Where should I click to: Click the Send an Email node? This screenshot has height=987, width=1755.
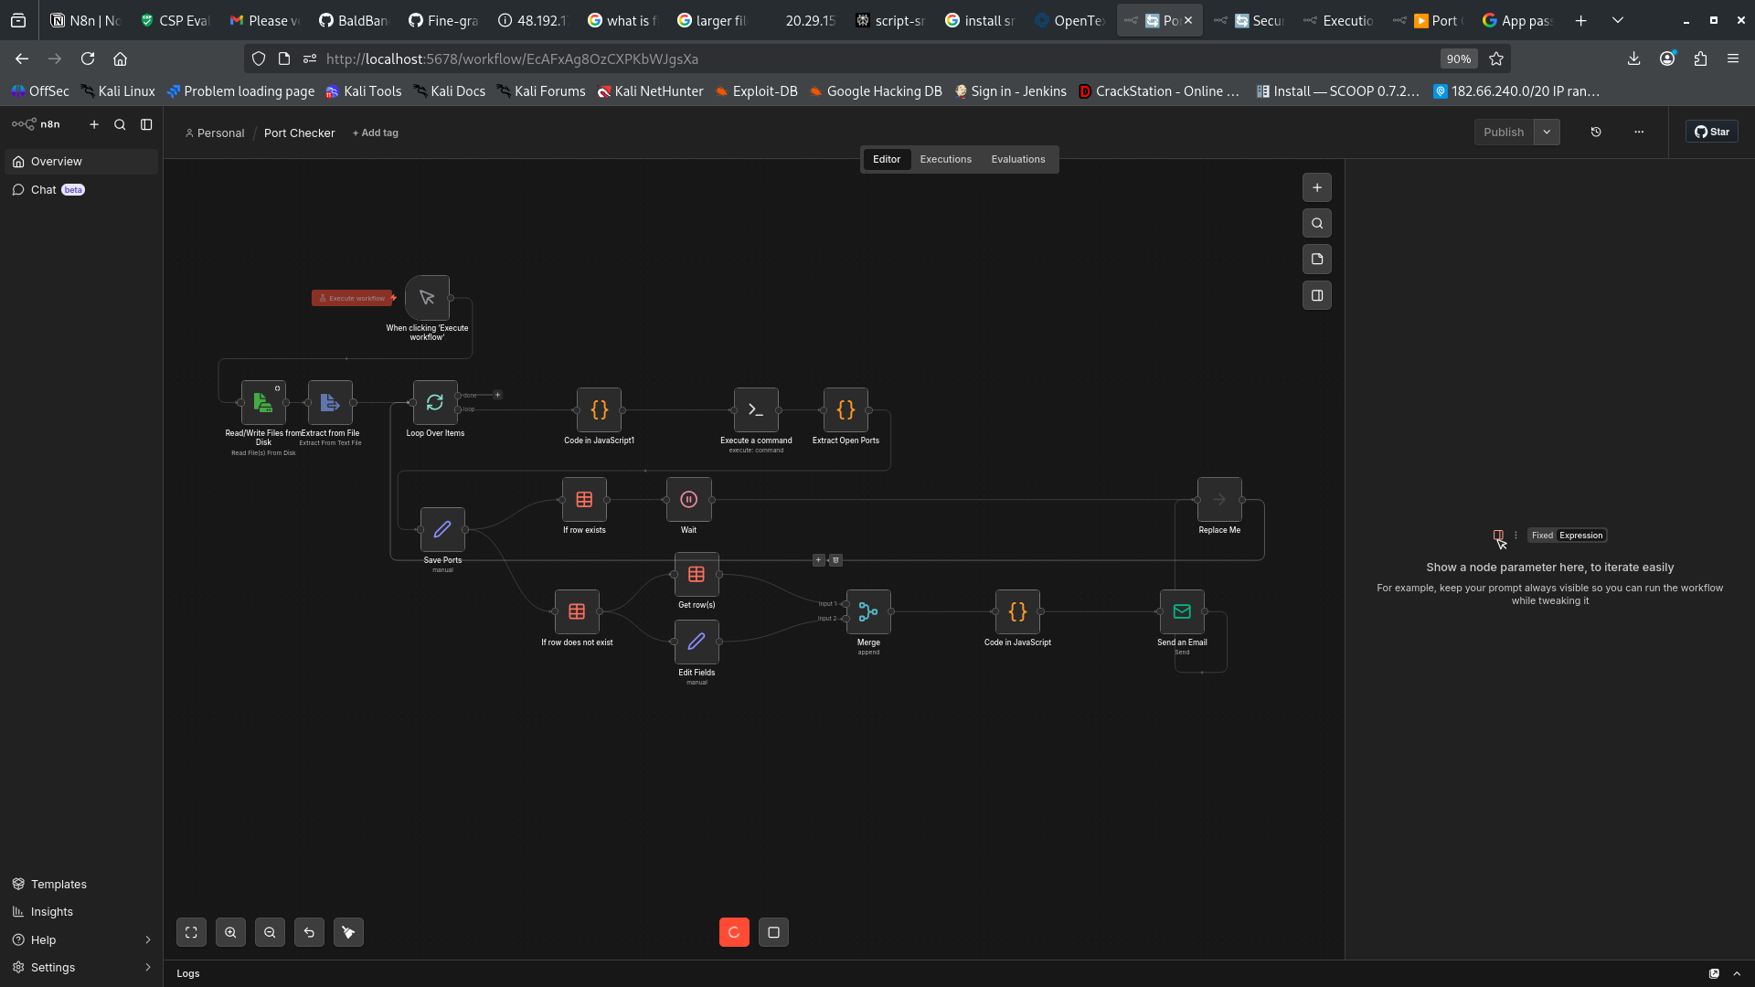point(1182,612)
